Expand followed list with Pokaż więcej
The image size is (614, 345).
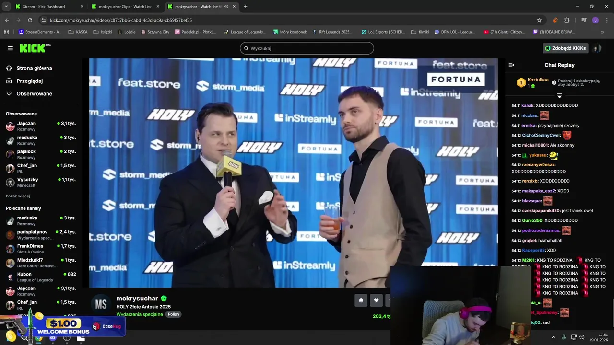click(x=18, y=196)
